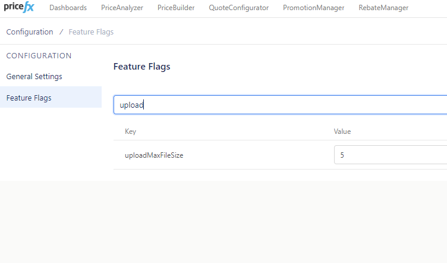Select Feature Flags in the sidebar

point(29,98)
